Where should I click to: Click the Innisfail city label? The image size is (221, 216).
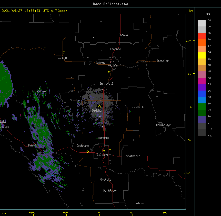pos(106,84)
